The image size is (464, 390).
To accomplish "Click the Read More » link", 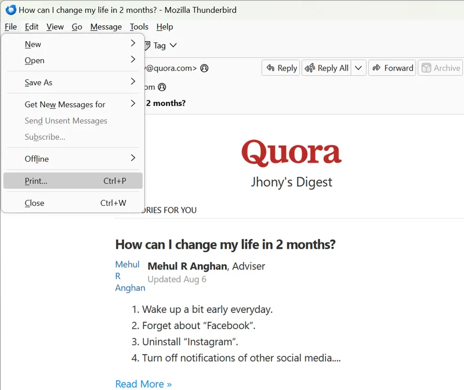I will [x=143, y=384].
